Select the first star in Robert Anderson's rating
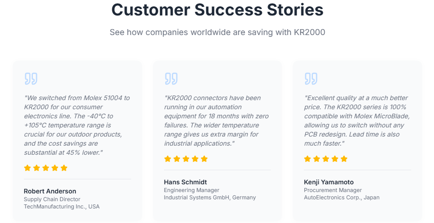Screen dimensions: 434x223 (x=27, y=168)
